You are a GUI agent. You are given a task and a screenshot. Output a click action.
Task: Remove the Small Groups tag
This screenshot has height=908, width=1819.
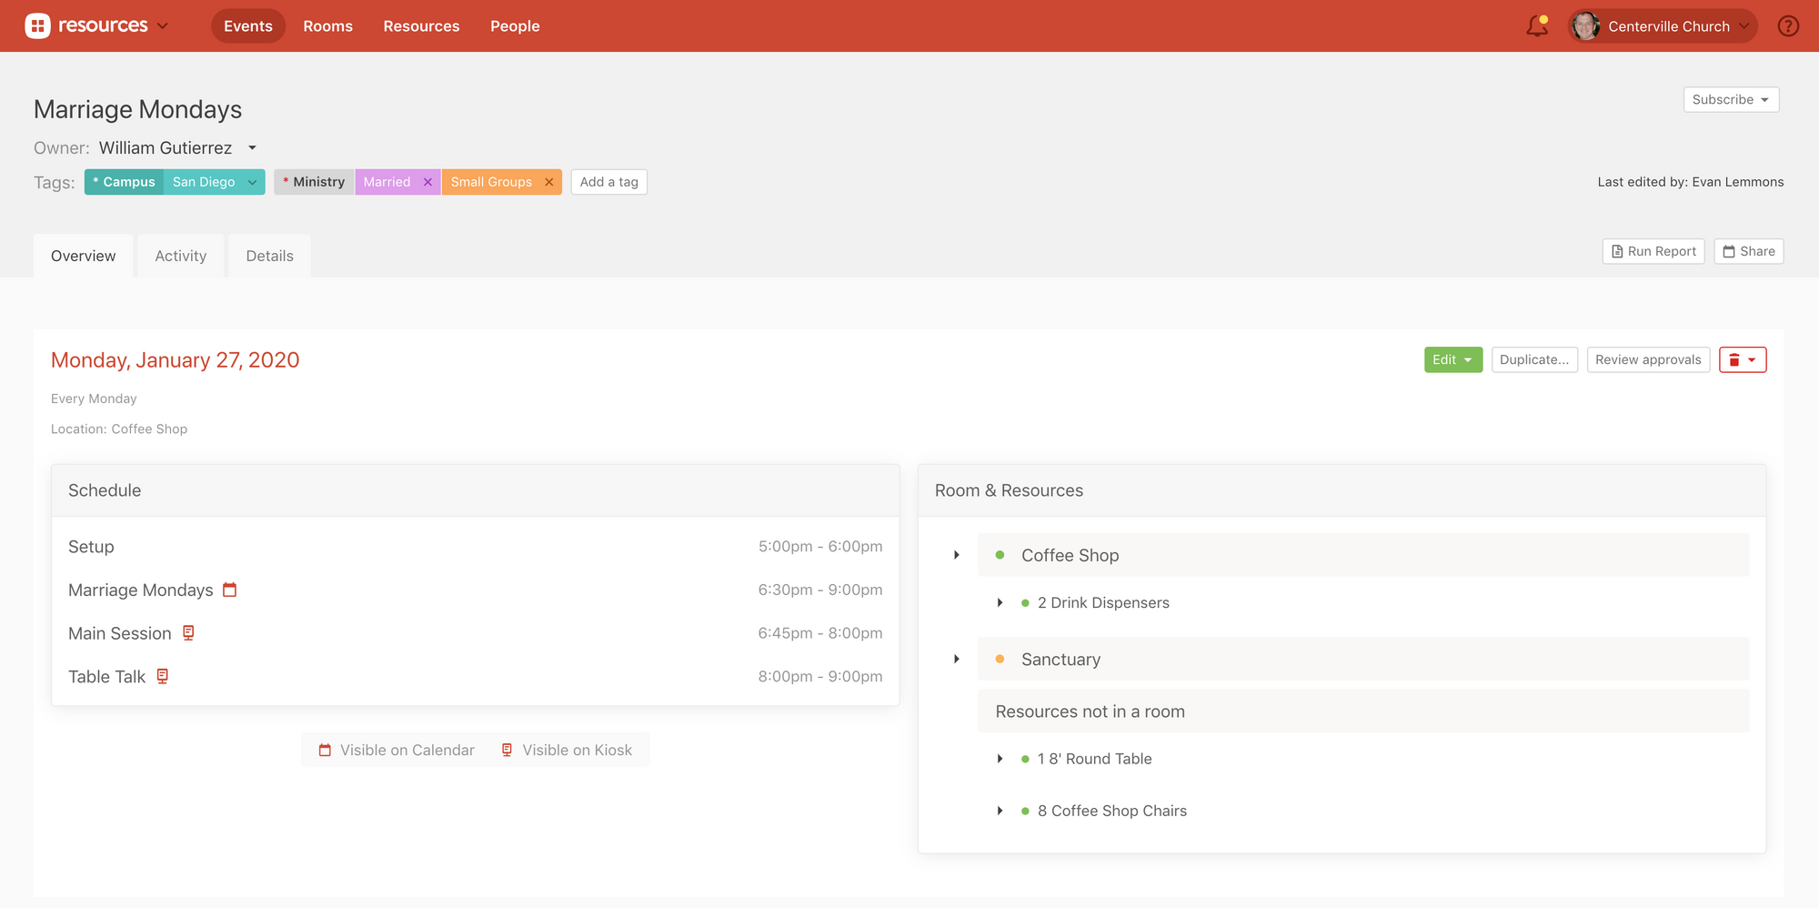pyautogui.click(x=549, y=182)
